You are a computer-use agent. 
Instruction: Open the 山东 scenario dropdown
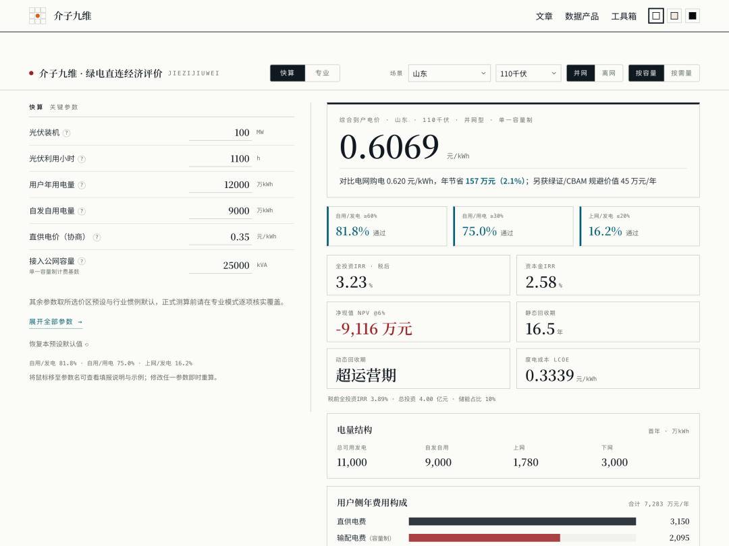tap(449, 73)
